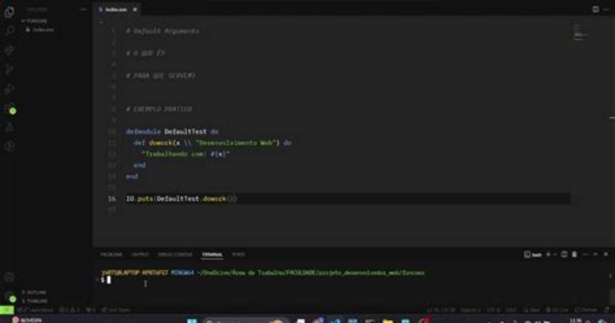Split the editor with the layout icon

595,9
